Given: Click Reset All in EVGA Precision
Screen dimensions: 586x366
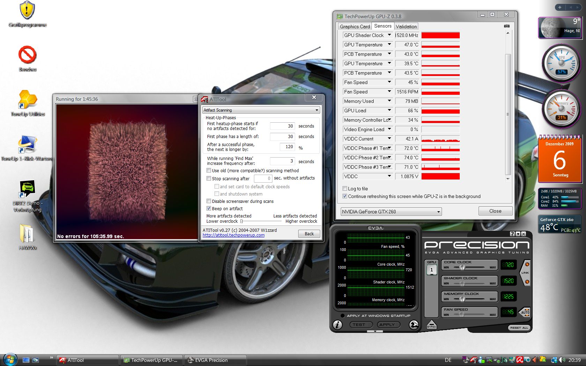Looking at the screenshot, I should point(519,328).
